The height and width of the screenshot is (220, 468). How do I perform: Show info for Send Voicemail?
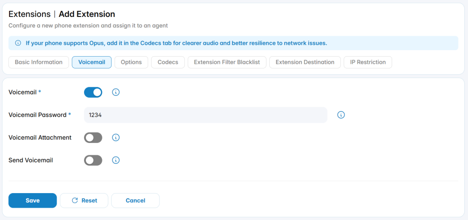click(x=116, y=160)
